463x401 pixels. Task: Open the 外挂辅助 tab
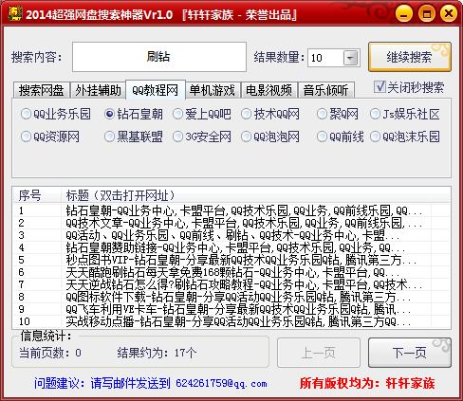click(x=98, y=90)
